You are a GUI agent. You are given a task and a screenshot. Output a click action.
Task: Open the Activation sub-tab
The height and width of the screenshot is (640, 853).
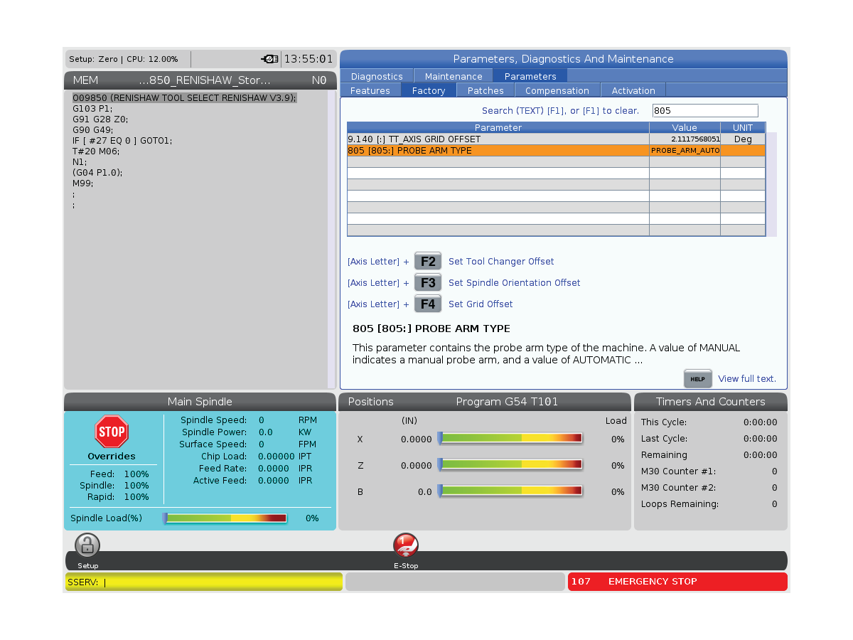633,90
